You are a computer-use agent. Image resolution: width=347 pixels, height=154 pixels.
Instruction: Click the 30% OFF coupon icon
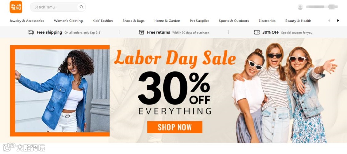257,32
